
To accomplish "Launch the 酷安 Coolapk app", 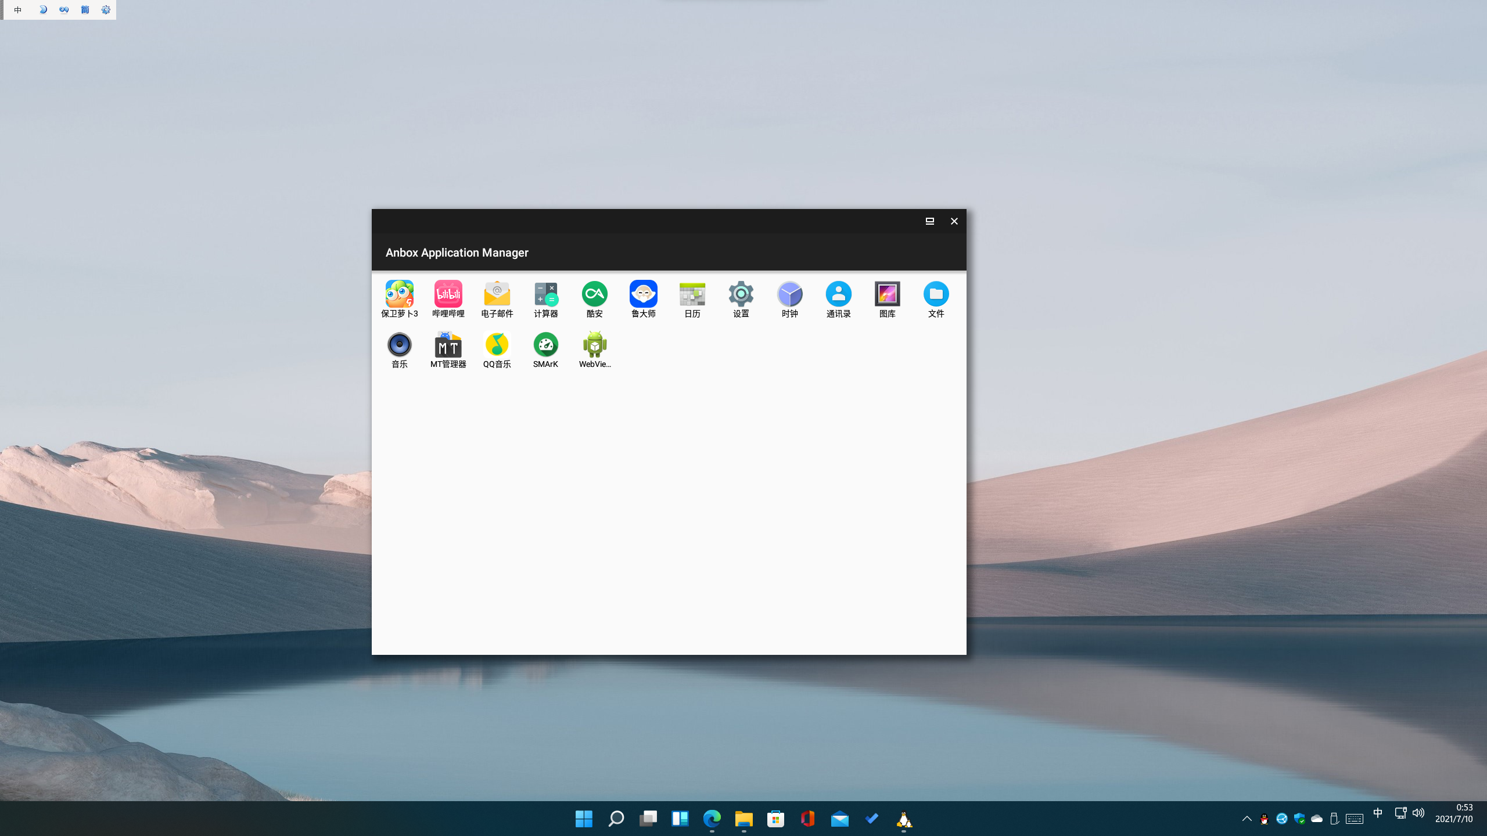I will [x=595, y=295].
